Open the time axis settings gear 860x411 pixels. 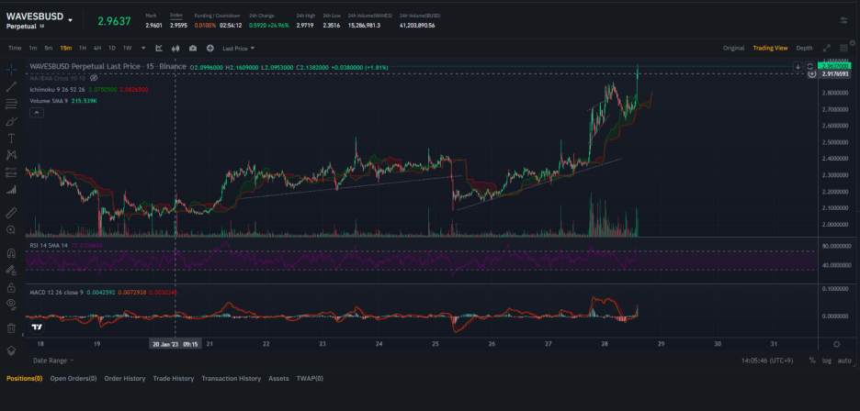coord(836,344)
